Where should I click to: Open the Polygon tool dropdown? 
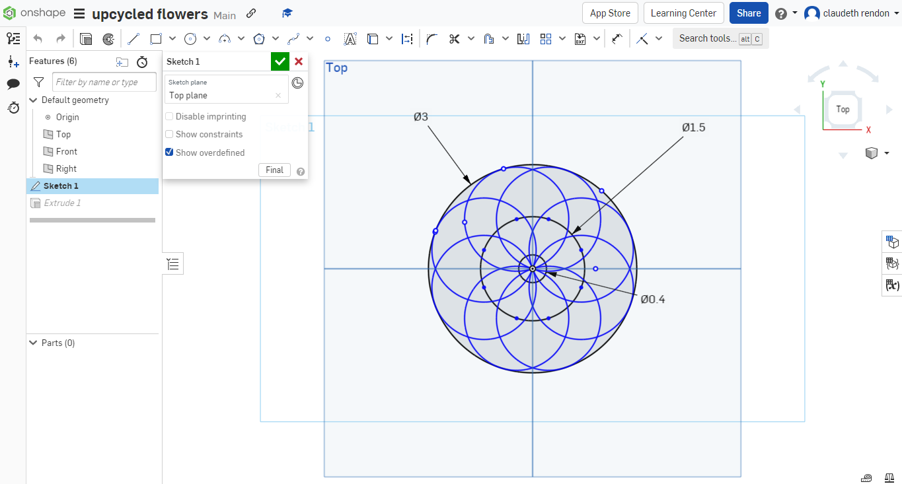tap(275, 38)
